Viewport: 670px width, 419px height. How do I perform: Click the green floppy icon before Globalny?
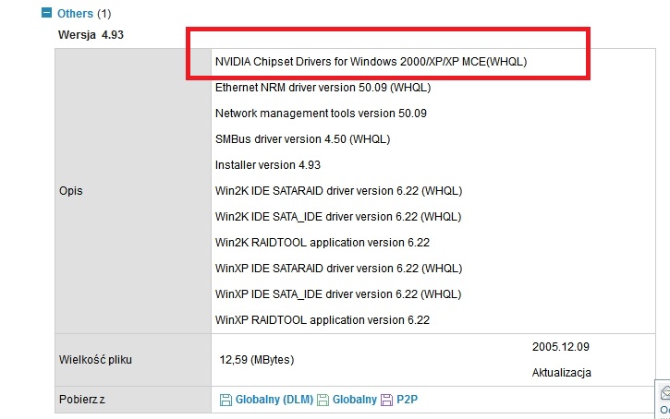323,400
